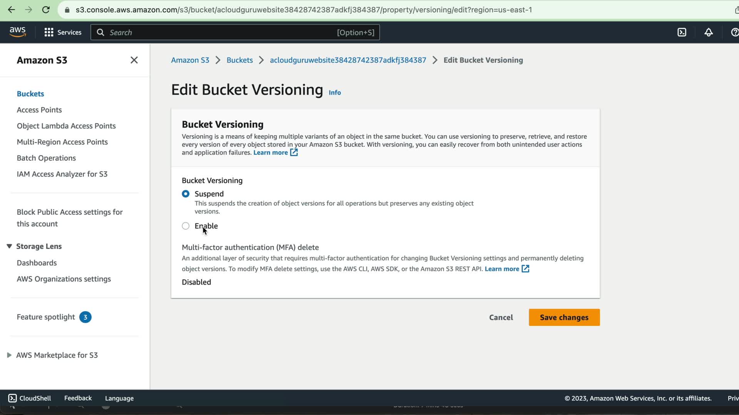Click the Buckets breadcrumb link
Image resolution: width=739 pixels, height=415 pixels.
[239, 60]
